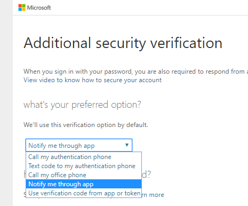Image resolution: width=248 pixels, height=206 pixels.
Task: Select highlighted 'Notify me through app' list entry
Action: pos(84,184)
